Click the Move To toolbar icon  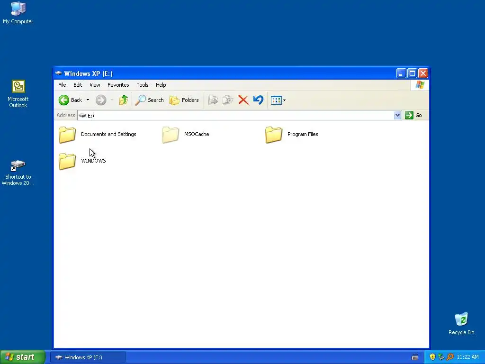[x=213, y=100]
